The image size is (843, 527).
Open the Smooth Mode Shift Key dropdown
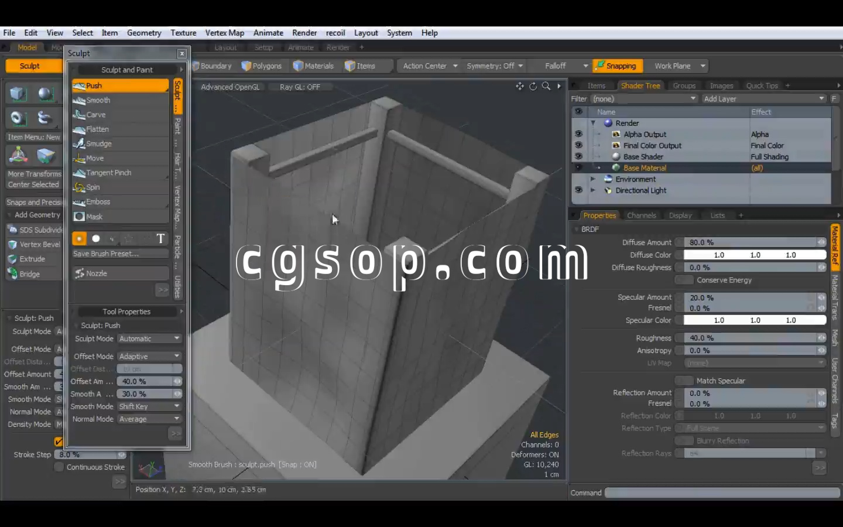point(149,406)
